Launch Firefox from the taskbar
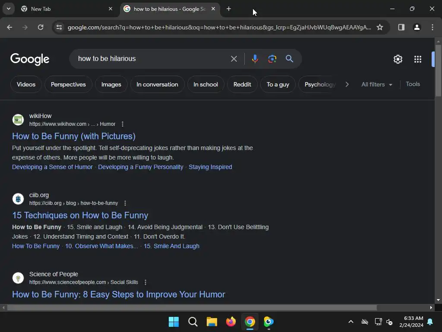 coord(231,322)
